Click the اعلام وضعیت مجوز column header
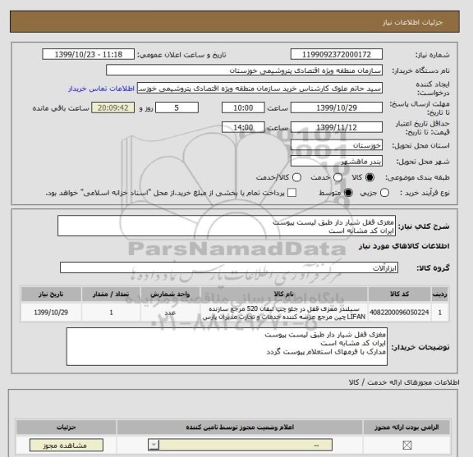The height and width of the screenshot is (457, 473). click(x=240, y=427)
